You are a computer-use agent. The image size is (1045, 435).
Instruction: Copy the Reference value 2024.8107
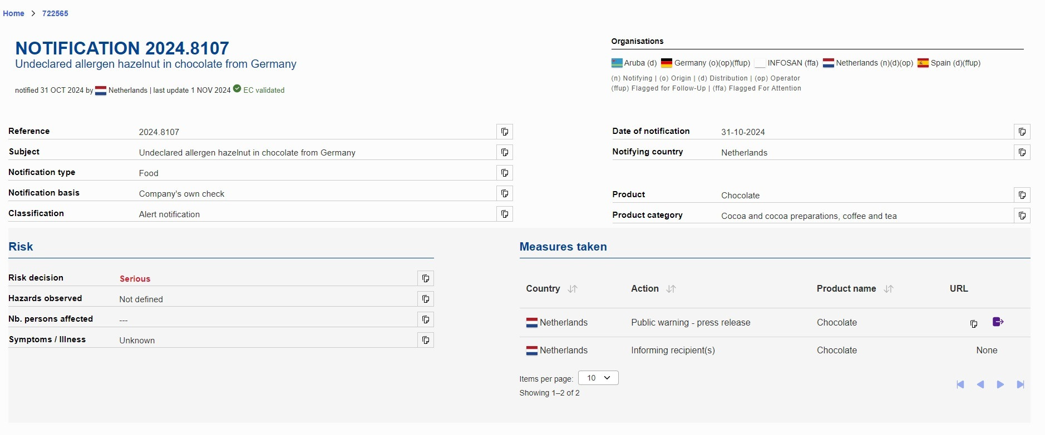[504, 132]
